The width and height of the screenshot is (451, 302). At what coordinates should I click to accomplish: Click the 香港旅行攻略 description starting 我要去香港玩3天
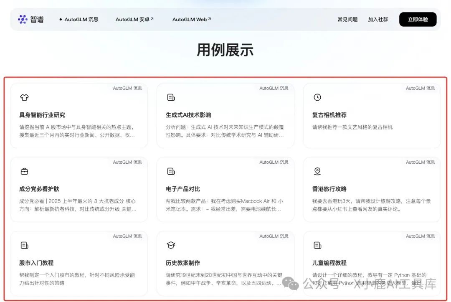coord(371,205)
